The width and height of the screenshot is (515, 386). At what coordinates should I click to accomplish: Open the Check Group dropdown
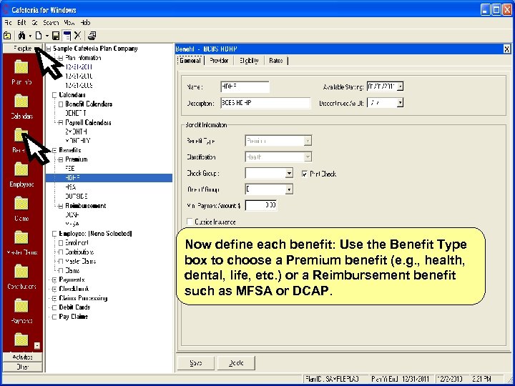pos(289,173)
